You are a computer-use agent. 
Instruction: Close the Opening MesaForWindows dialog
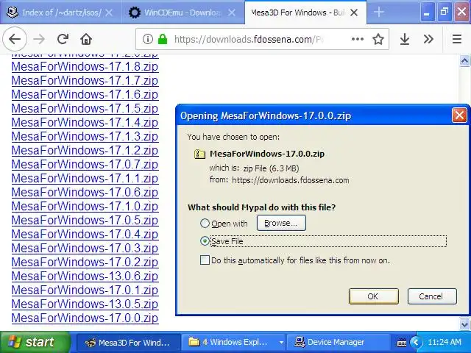tap(459, 115)
